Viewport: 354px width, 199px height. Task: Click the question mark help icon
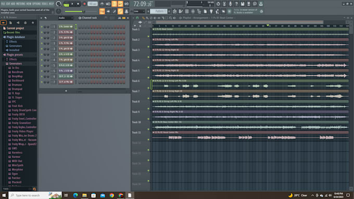point(236,4)
